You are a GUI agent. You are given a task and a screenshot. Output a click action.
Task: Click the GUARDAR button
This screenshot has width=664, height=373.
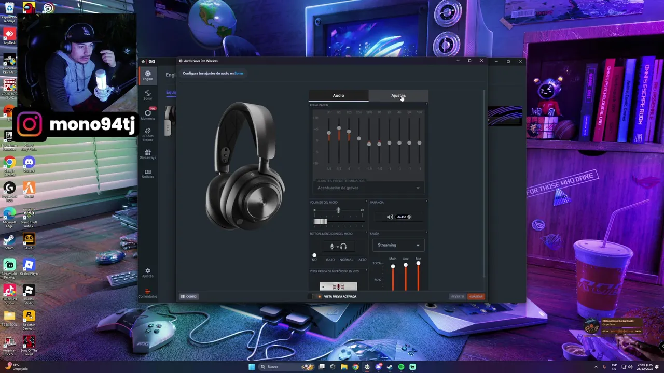(x=476, y=296)
